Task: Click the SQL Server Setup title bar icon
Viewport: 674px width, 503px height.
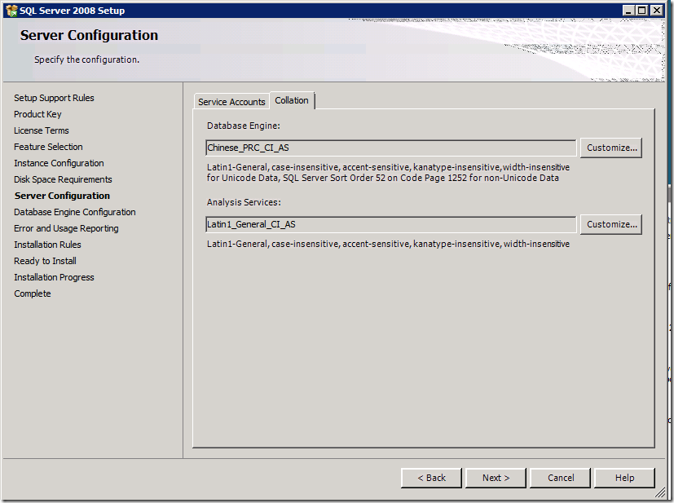Action: [x=11, y=11]
